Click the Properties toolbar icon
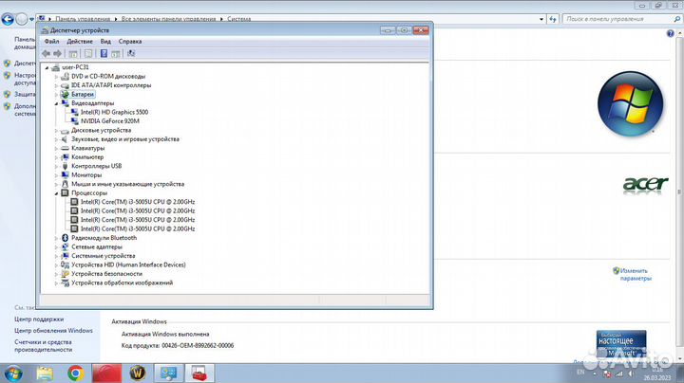This screenshot has height=383, width=684. tap(88, 53)
